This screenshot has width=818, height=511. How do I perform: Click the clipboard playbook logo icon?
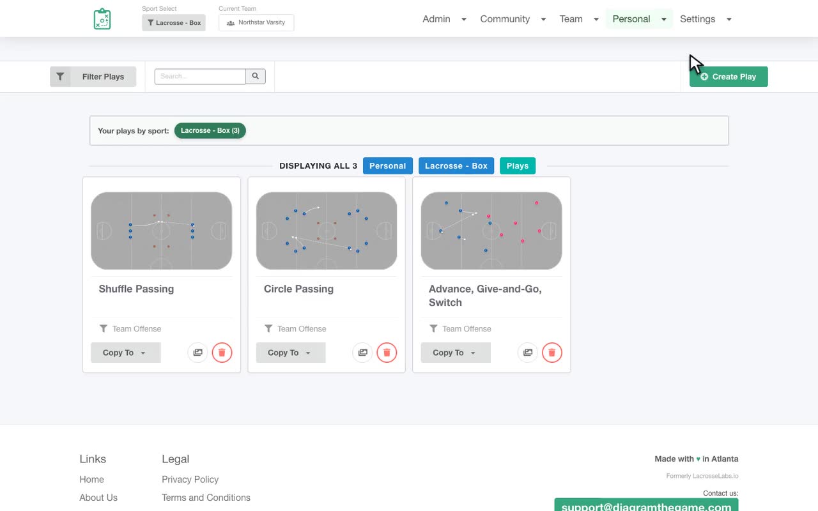(x=102, y=19)
